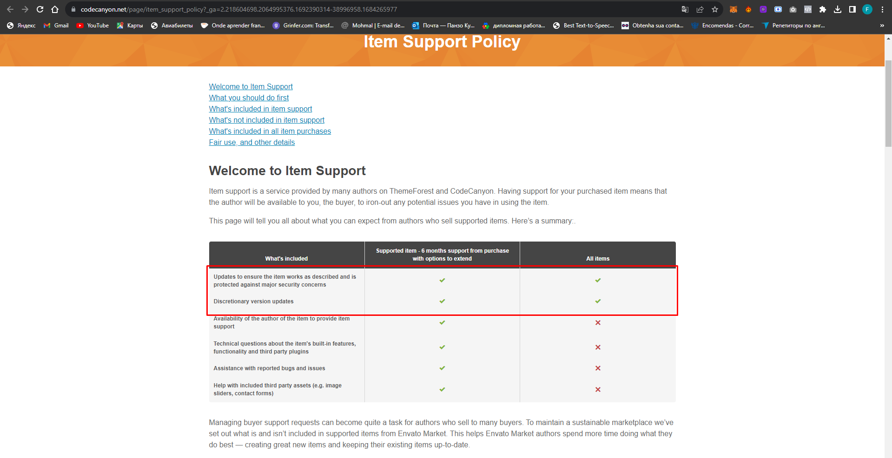Viewport: 892px width, 458px height.
Task: Go back to the previous page
Action: click(x=10, y=9)
